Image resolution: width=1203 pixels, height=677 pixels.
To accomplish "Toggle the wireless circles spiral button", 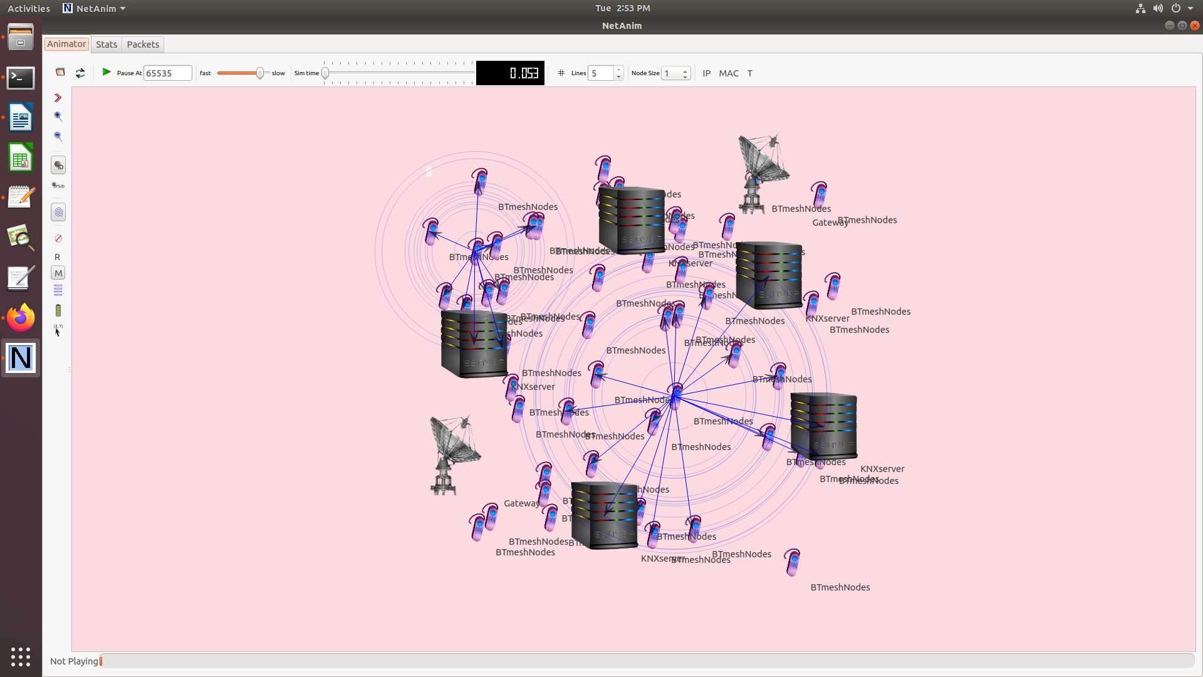I will coord(58,213).
